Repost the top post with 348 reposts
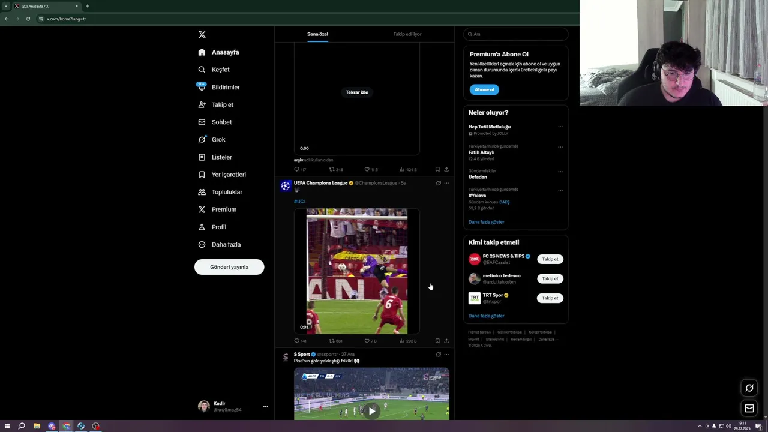The image size is (768, 432). (x=336, y=169)
